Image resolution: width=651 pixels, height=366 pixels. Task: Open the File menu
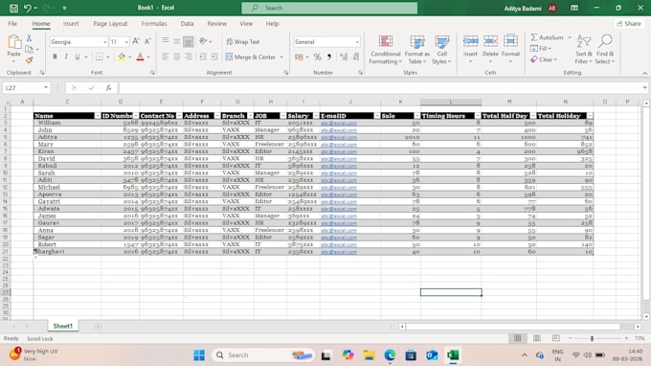[12, 24]
